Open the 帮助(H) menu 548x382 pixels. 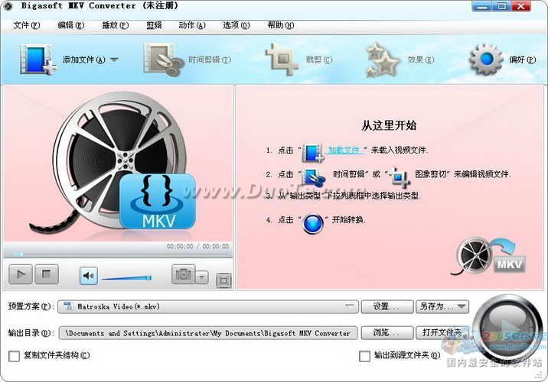click(x=281, y=25)
